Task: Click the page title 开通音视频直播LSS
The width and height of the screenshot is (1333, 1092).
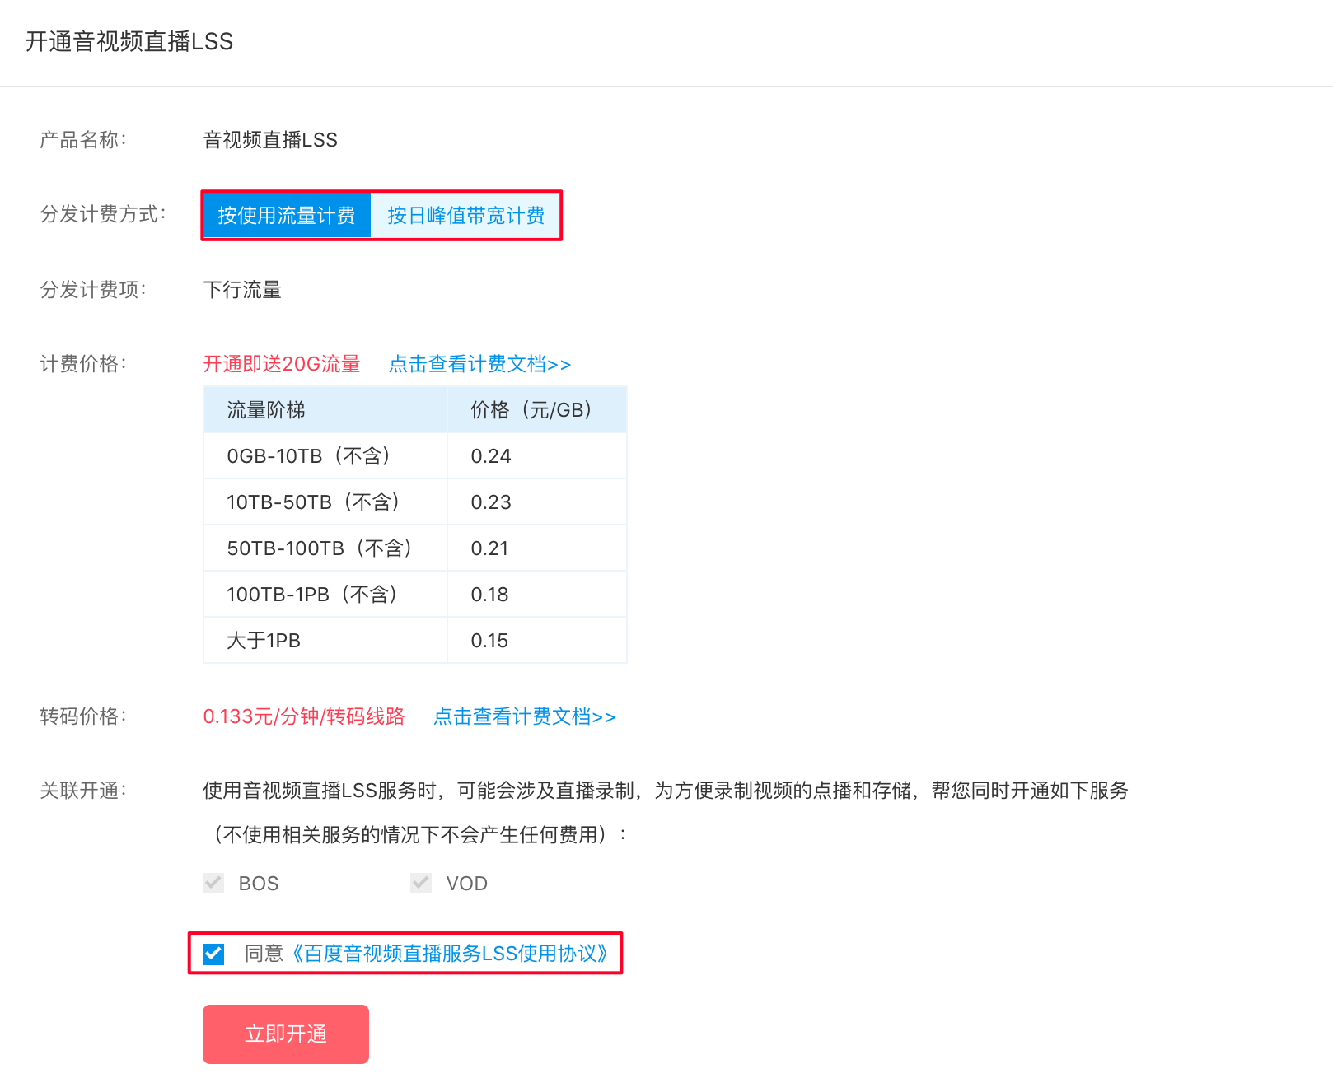Action: (x=129, y=41)
